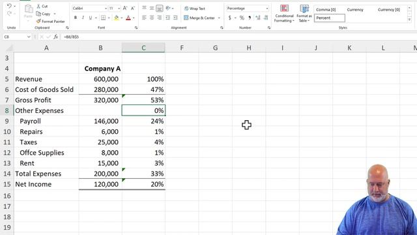Increase decimal places
Image resolution: width=417 pixels, height=235 pixels.
point(258,18)
